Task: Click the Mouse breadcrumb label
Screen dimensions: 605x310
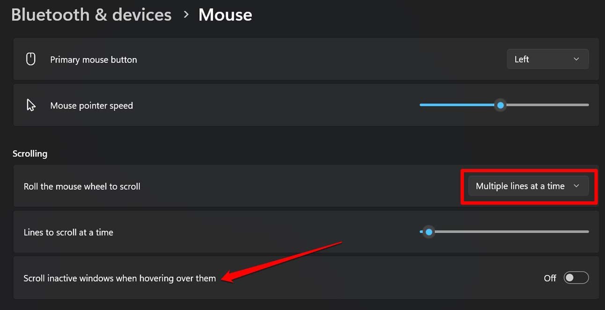Action: [x=225, y=15]
